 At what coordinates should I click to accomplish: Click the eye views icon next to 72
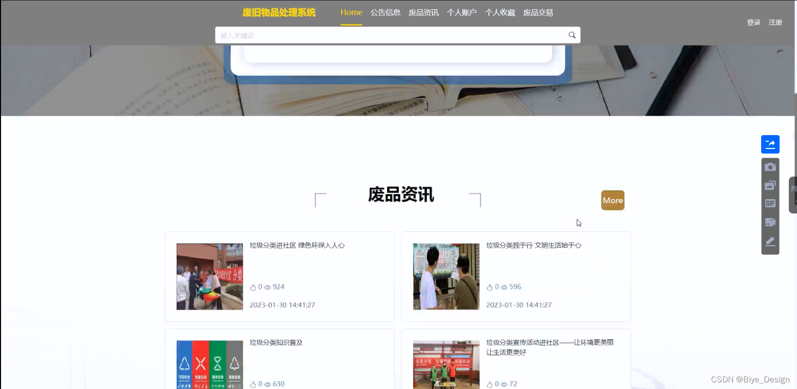point(504,384)
